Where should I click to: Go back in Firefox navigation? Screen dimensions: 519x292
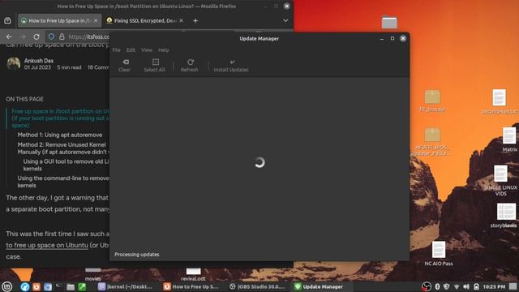click(9, 36)
